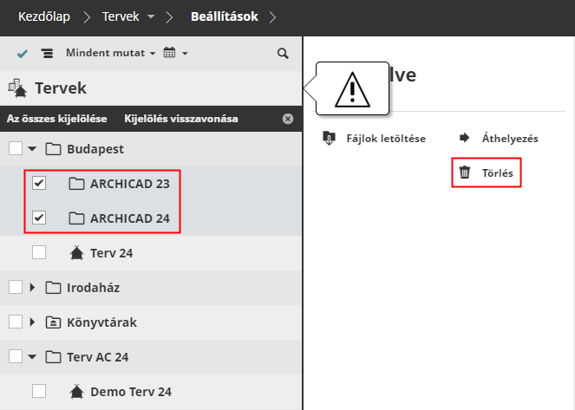
Task: Open the calendar date filter
Action: point(174,54)
